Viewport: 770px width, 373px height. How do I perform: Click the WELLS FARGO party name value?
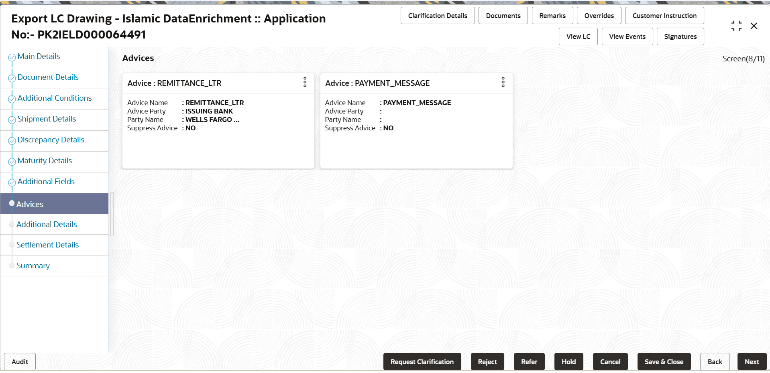click(x=212, y=120)
